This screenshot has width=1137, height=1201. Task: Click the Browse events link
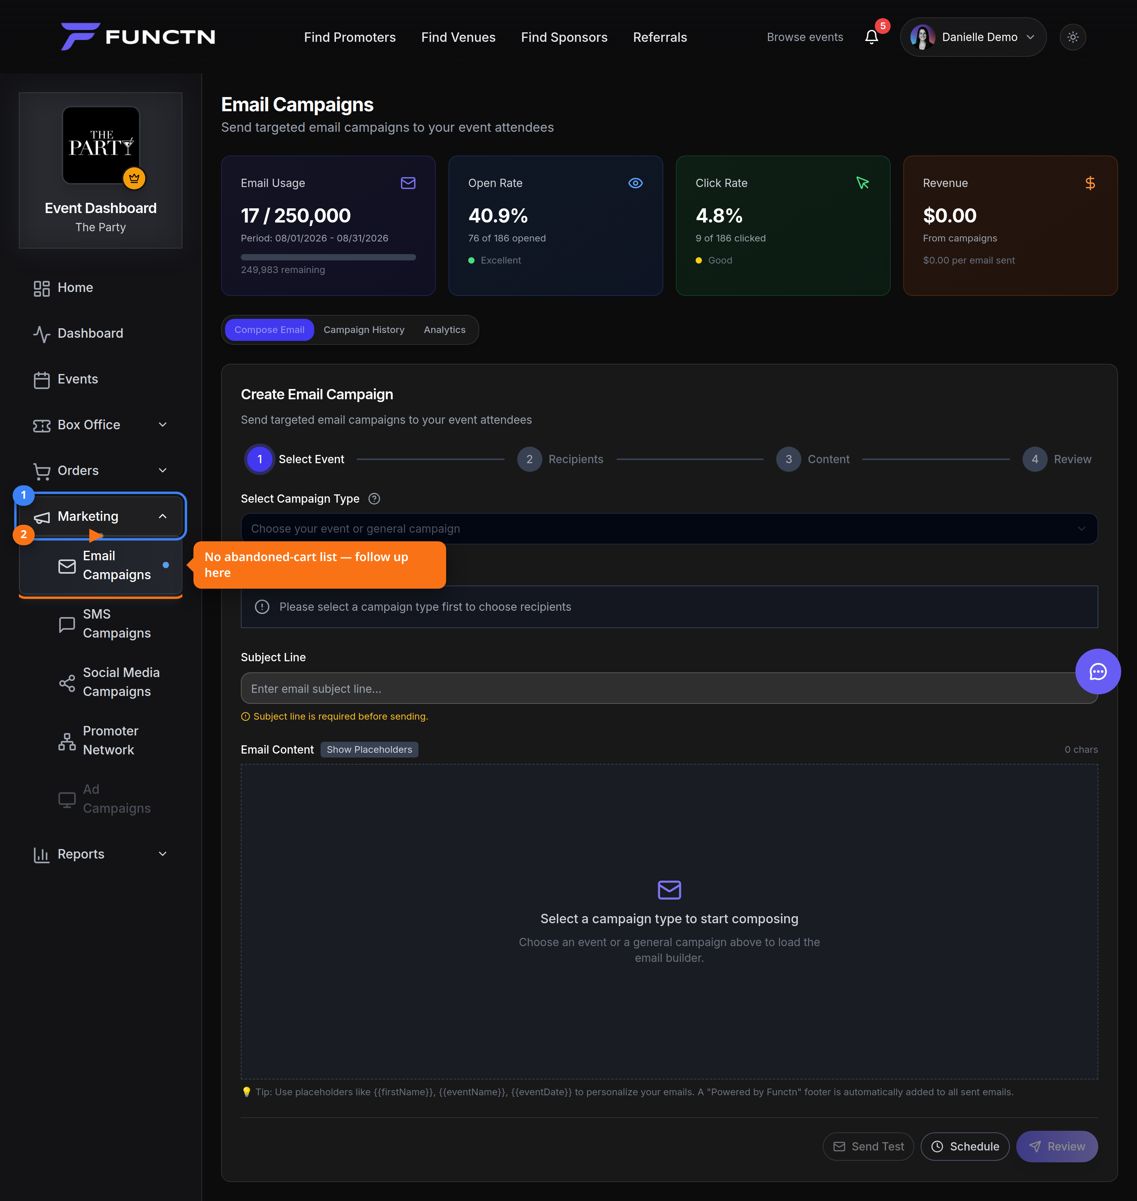pos(805,37)
